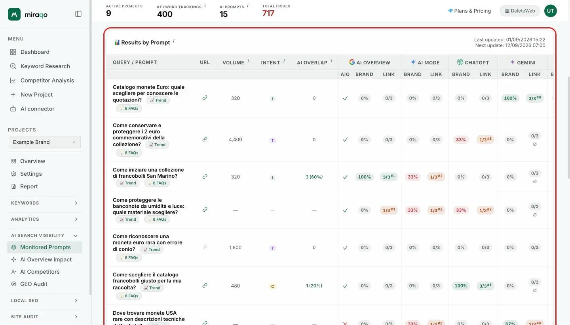Click the Volume column info icon
The image size is (570, 325).
pyautogui.click(x=248, y=61)
